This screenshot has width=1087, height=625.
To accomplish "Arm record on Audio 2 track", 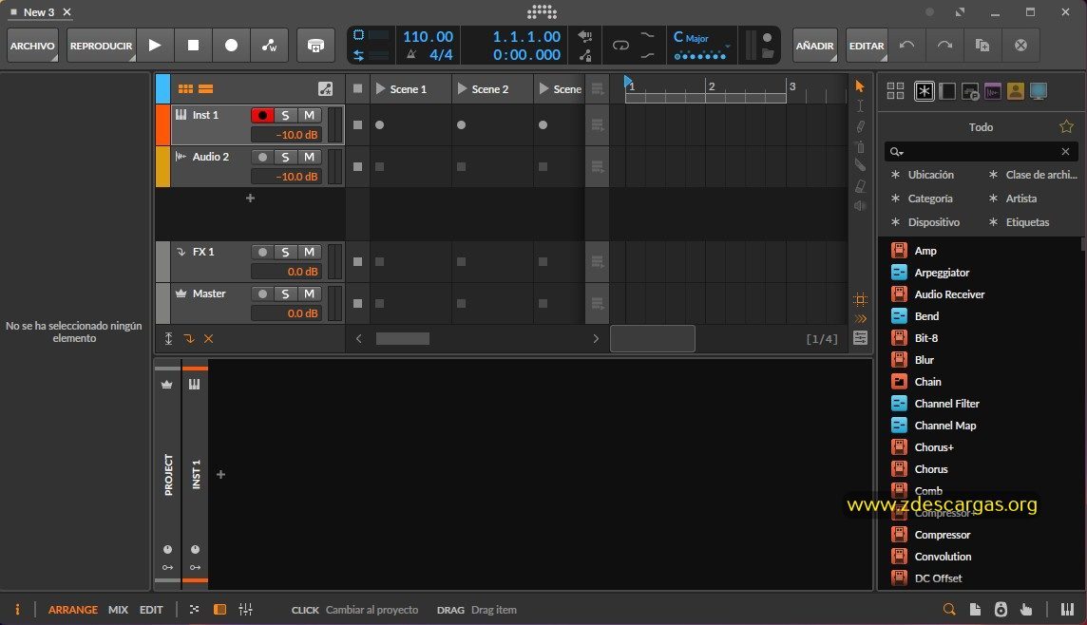I will click(262, 158).
